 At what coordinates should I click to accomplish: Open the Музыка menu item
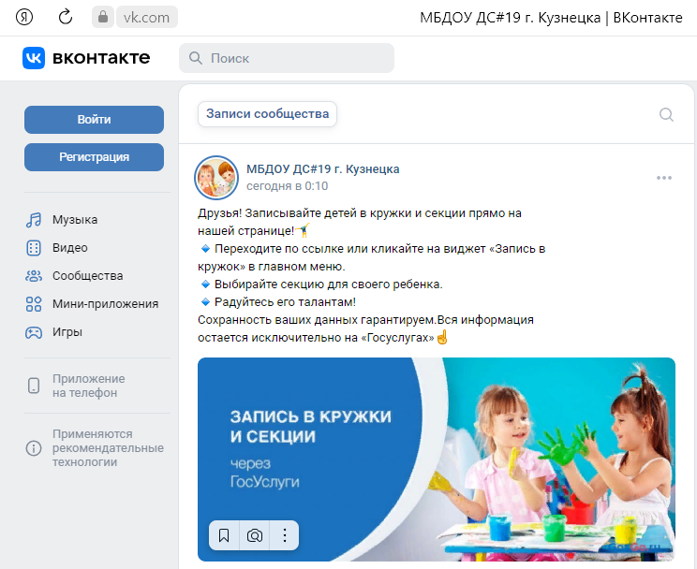coord(75,220)
